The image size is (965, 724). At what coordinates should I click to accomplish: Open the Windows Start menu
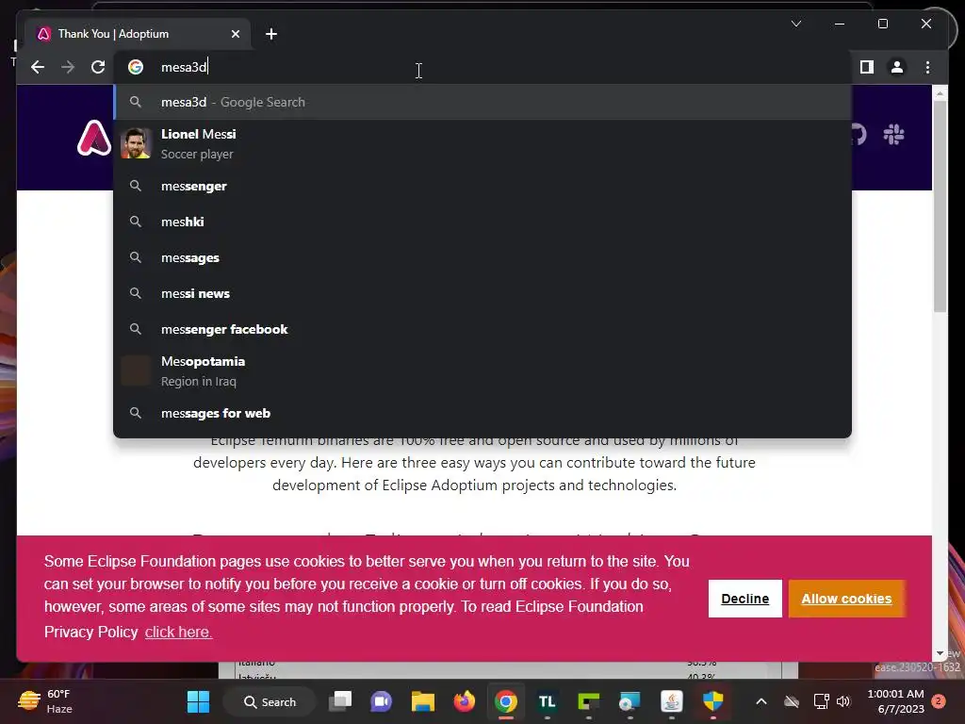(198, 701)
